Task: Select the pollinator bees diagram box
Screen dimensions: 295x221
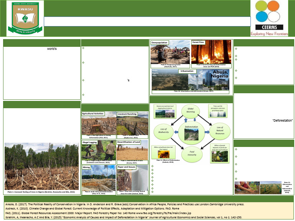Action: click(x=164, y=152)
